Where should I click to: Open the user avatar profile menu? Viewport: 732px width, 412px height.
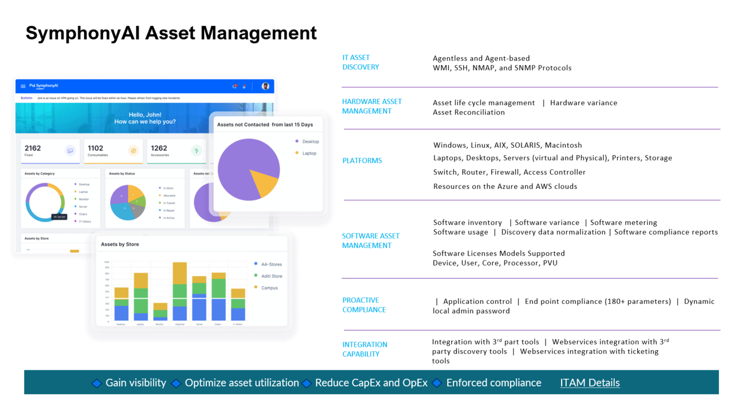click(x=265, y=86)
